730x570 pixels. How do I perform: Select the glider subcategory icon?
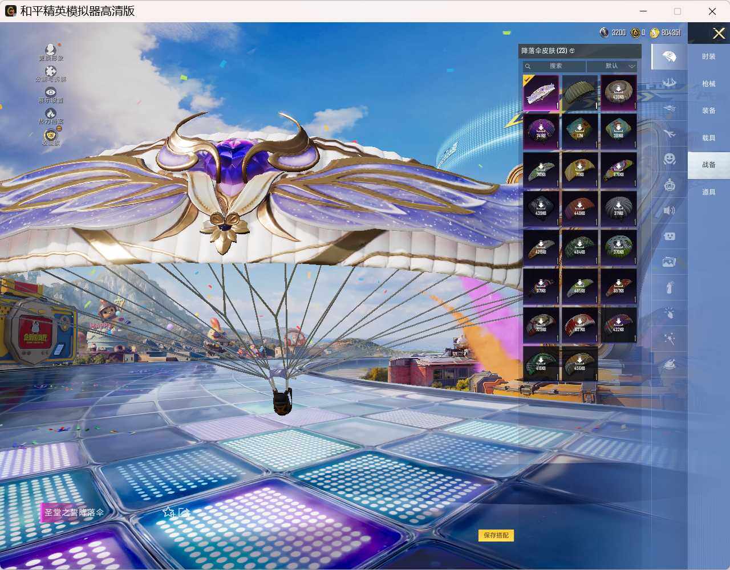[670, 108]
